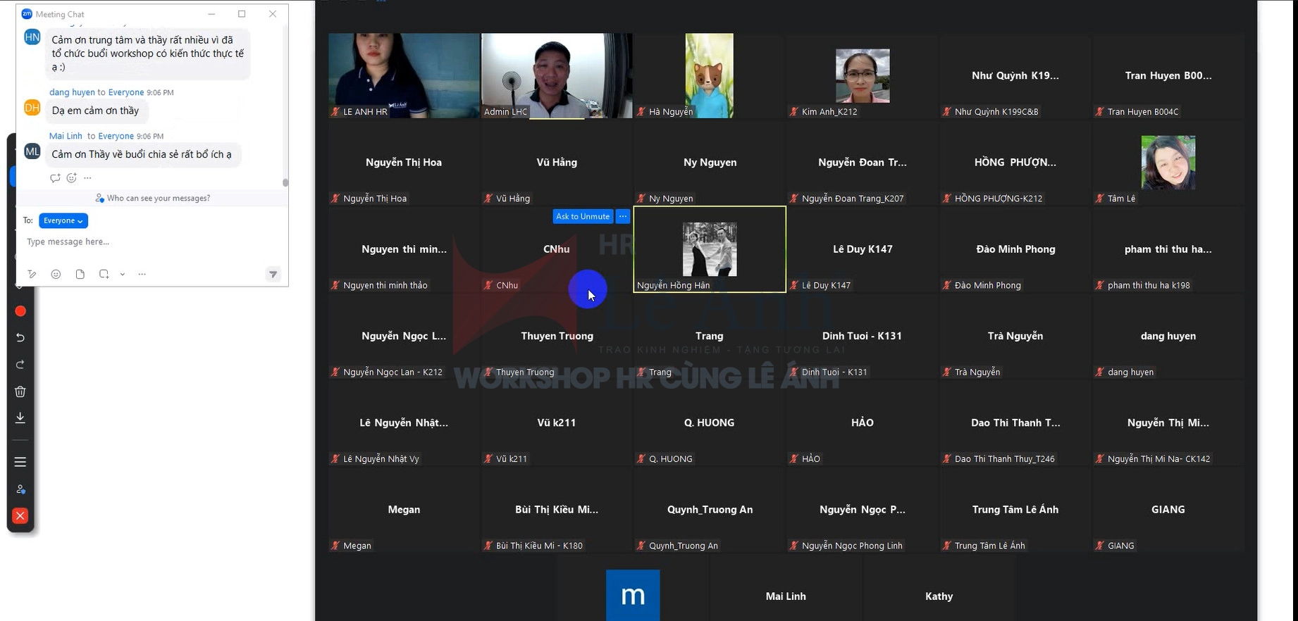Click the chat message input field
1298x621 pixels.
pos(141,241)
